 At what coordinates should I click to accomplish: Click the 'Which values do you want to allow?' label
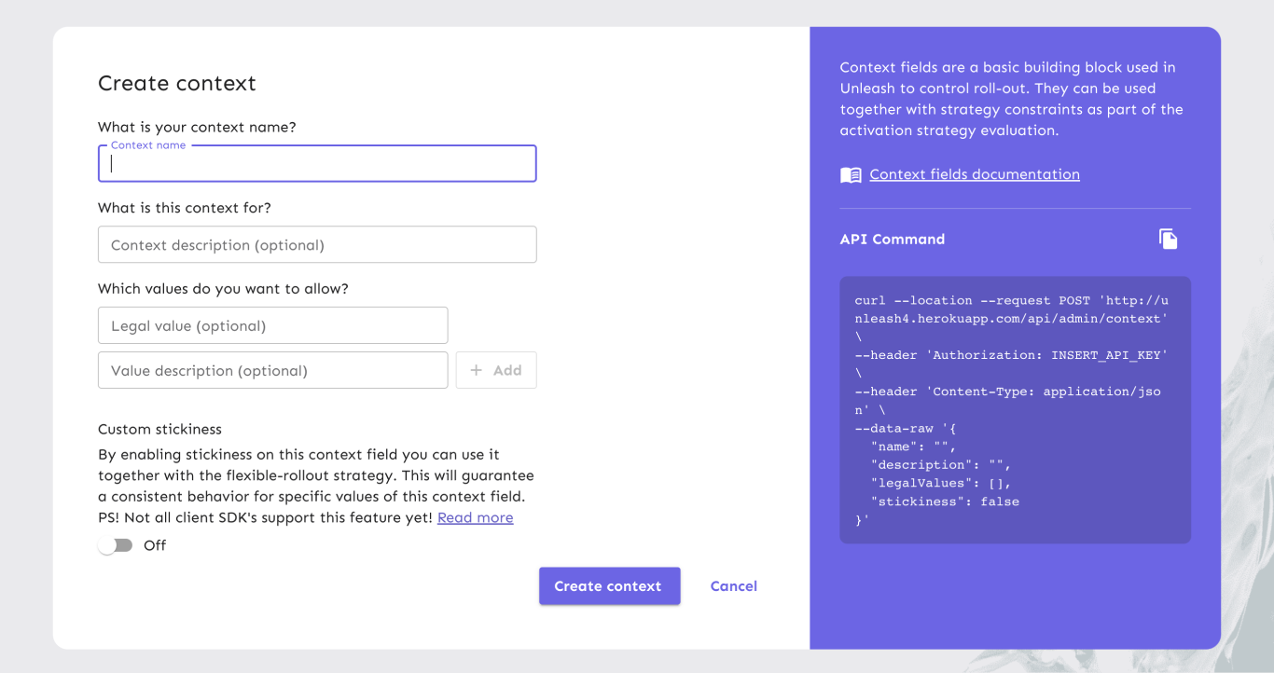[223, 289]
